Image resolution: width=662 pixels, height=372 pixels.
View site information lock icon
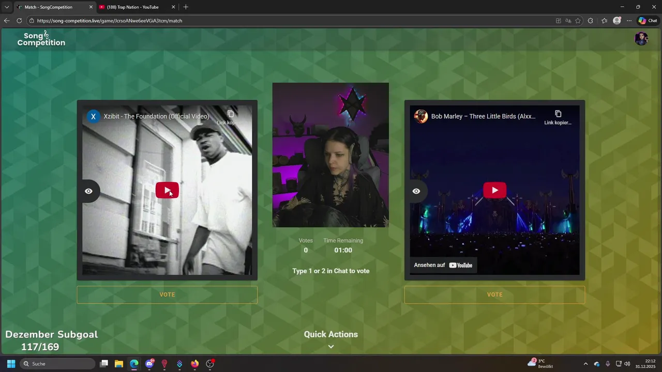(x=32, y=21)
